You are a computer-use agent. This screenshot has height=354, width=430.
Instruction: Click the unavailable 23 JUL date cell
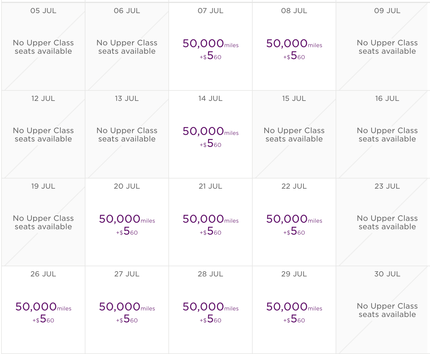pyautogui.click(x=387, y=222)
